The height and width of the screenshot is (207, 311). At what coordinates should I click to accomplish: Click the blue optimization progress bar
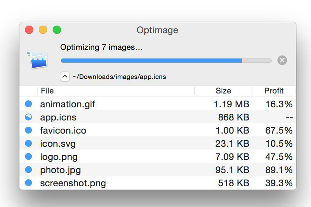[152, 60]
